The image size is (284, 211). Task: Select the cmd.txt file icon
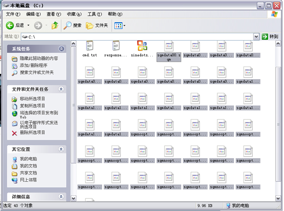(89, 45)
